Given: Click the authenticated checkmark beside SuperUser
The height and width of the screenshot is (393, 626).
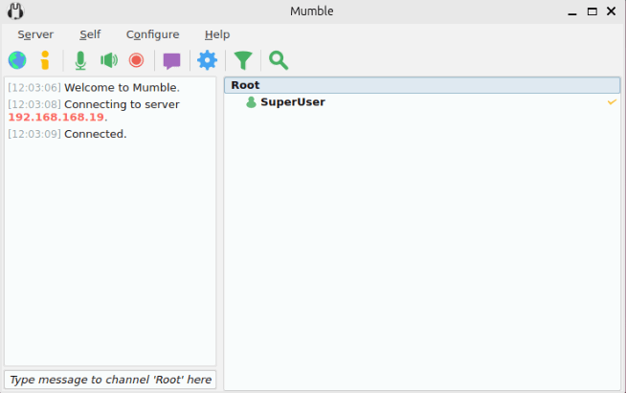Looking at the screenshot, I should 612,102.
